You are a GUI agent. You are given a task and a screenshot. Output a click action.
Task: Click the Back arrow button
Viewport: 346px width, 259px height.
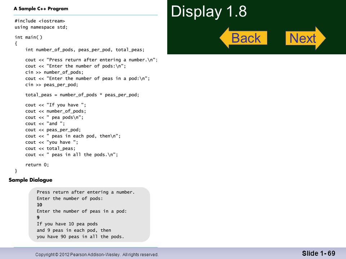tap(243, 38)
